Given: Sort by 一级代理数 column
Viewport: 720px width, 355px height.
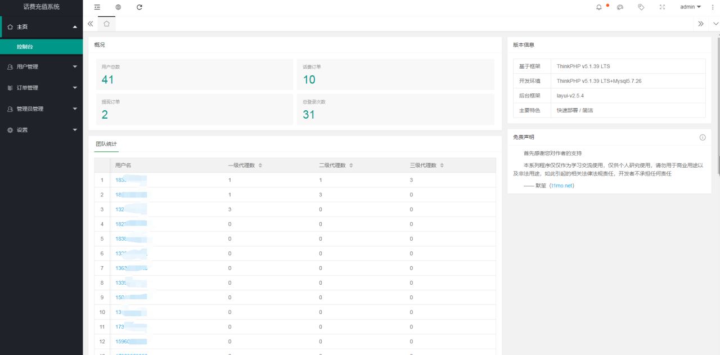Looking at the screenshot, I should point(260,165).
